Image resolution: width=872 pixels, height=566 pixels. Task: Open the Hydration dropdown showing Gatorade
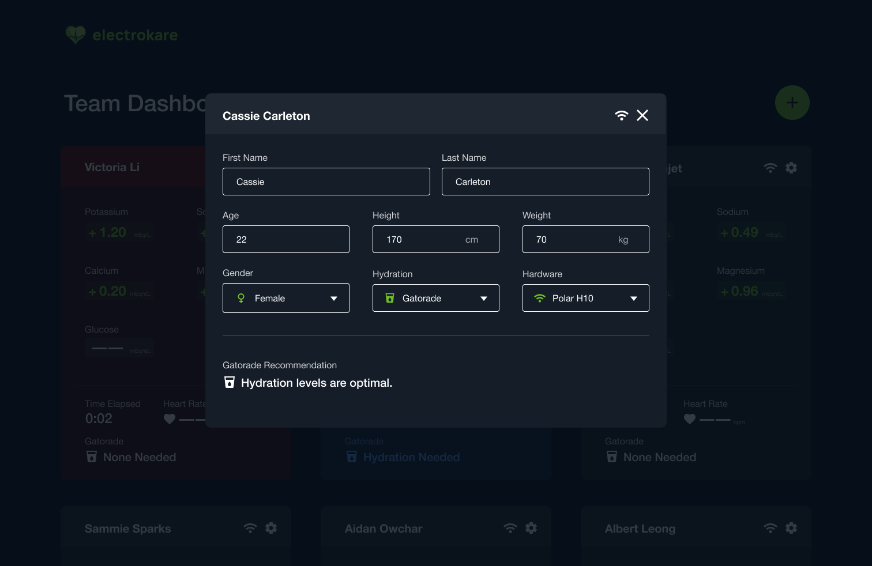(436, 298)
